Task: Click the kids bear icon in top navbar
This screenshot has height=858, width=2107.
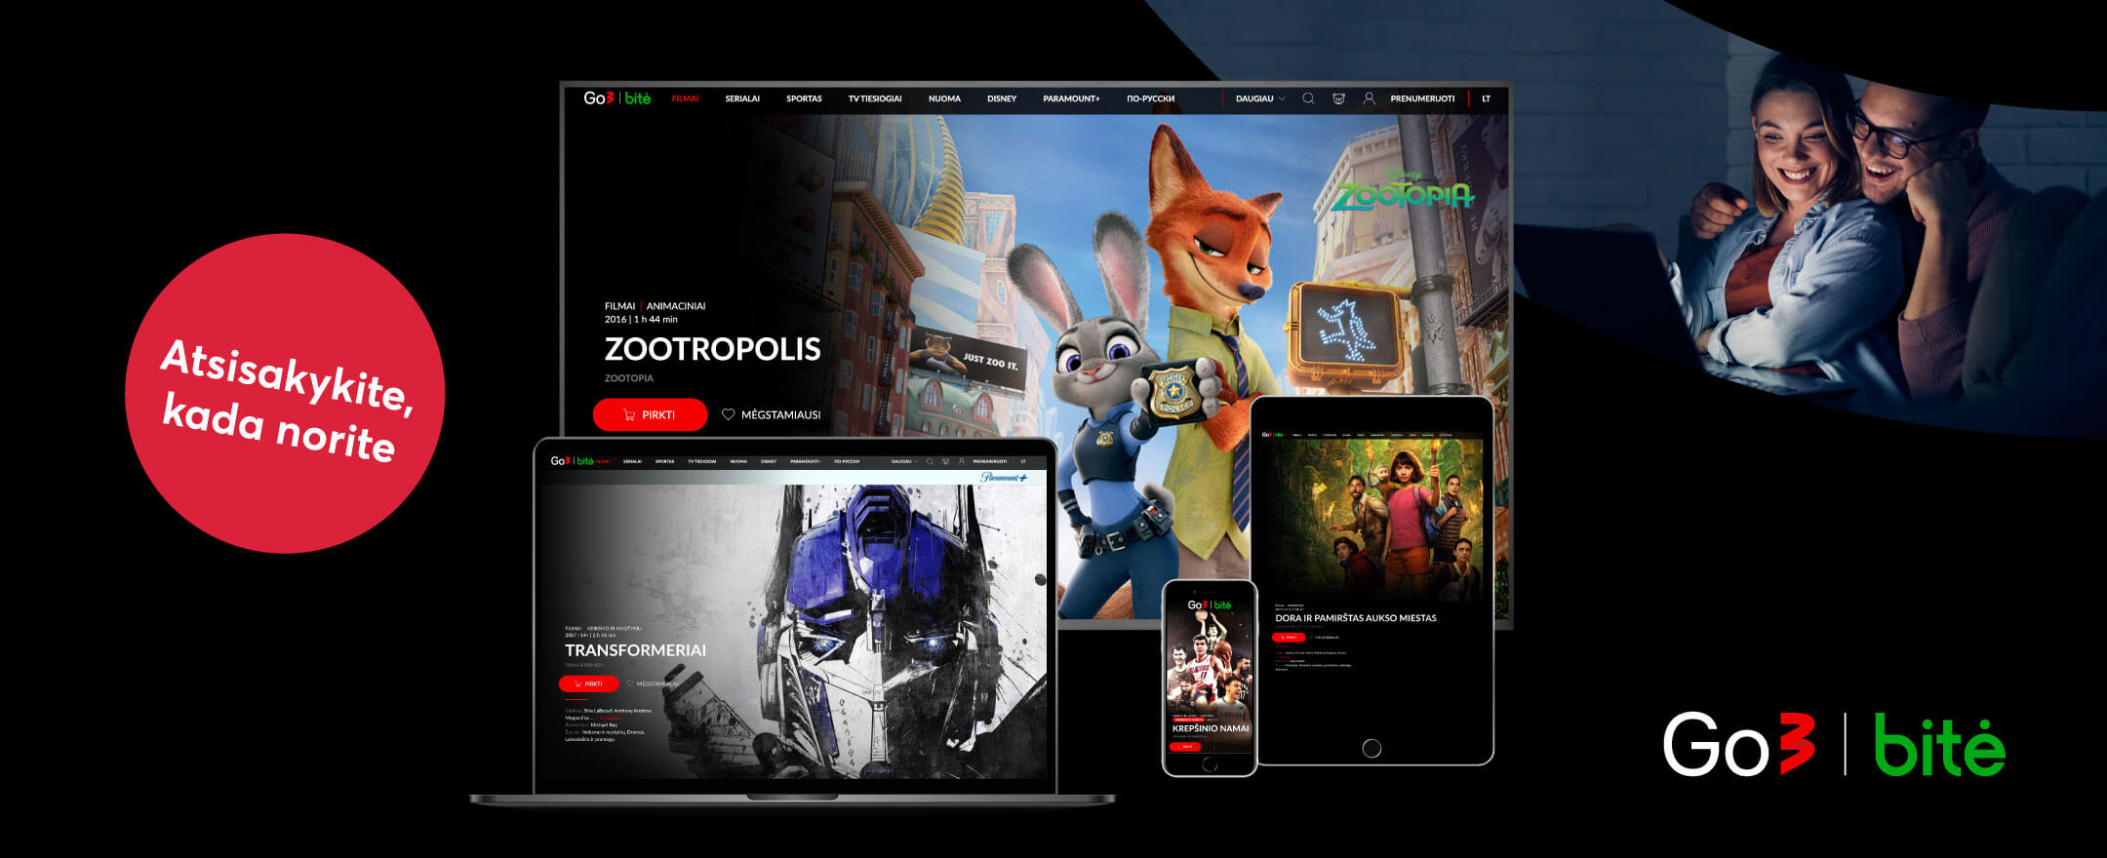Action: tap(1338, 98)
